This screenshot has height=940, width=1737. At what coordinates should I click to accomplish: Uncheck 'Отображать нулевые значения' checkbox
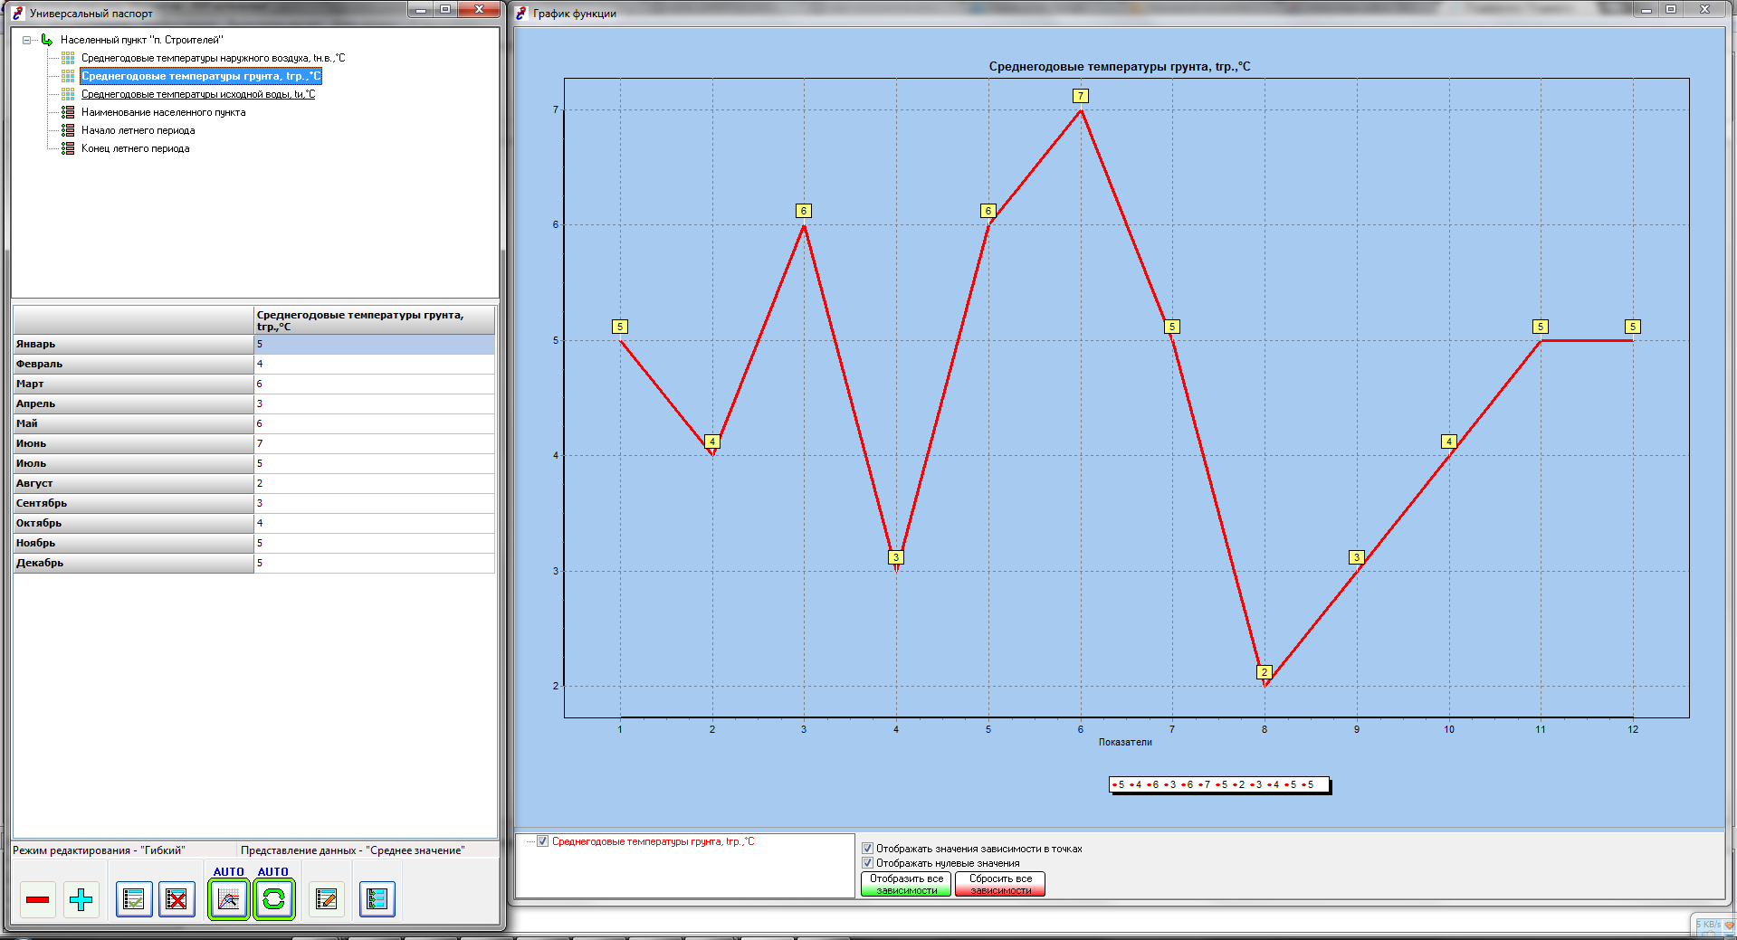click(x=867, y=863)
